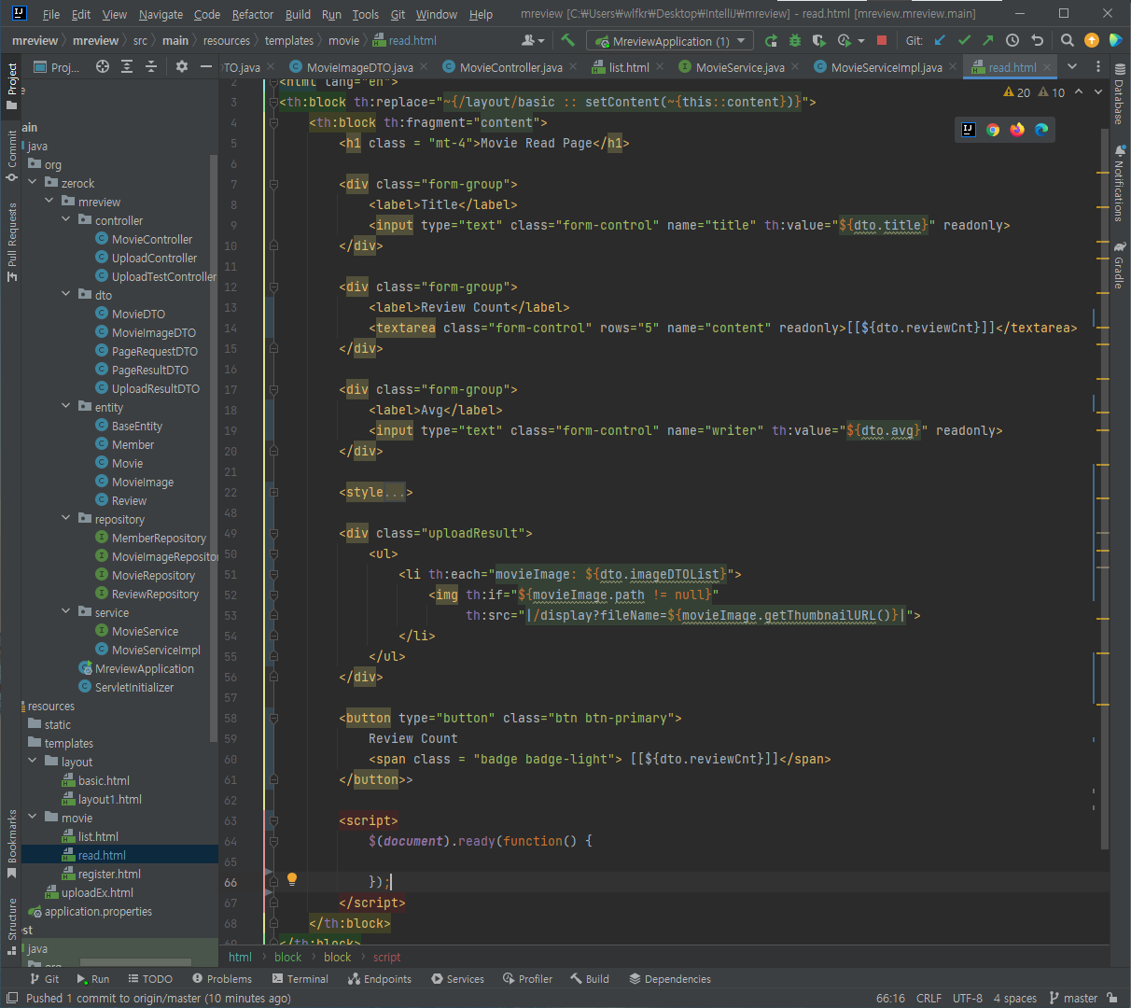Switch to MovieServiceImpl.java tab
The height and width of the screenshot is (1008, 1131).
tap(887, 67)
